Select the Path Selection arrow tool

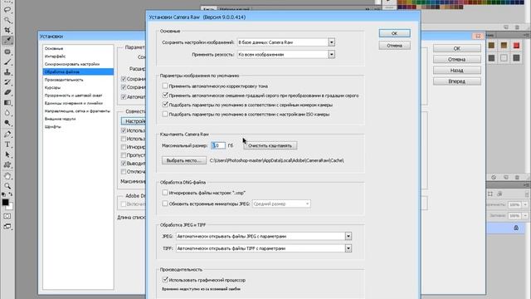pyautogui.click(x=7, y=154)
